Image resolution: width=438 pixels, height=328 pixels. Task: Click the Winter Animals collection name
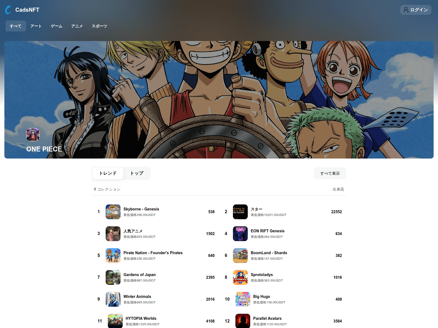click(x=137, y=296)
